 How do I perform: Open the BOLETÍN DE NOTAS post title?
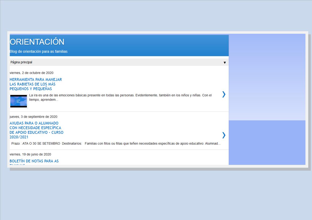point(34,161)
